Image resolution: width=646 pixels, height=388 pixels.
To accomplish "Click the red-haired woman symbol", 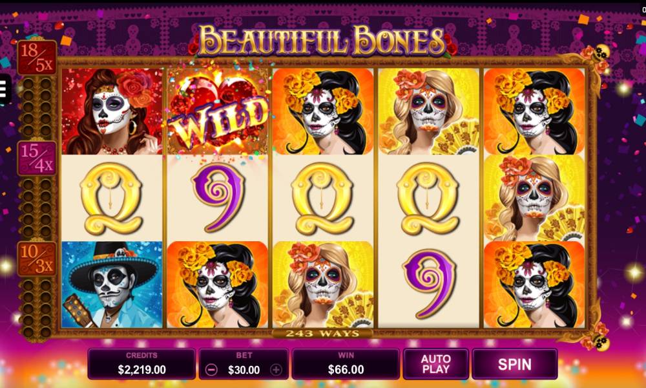I will click(112, 111).
